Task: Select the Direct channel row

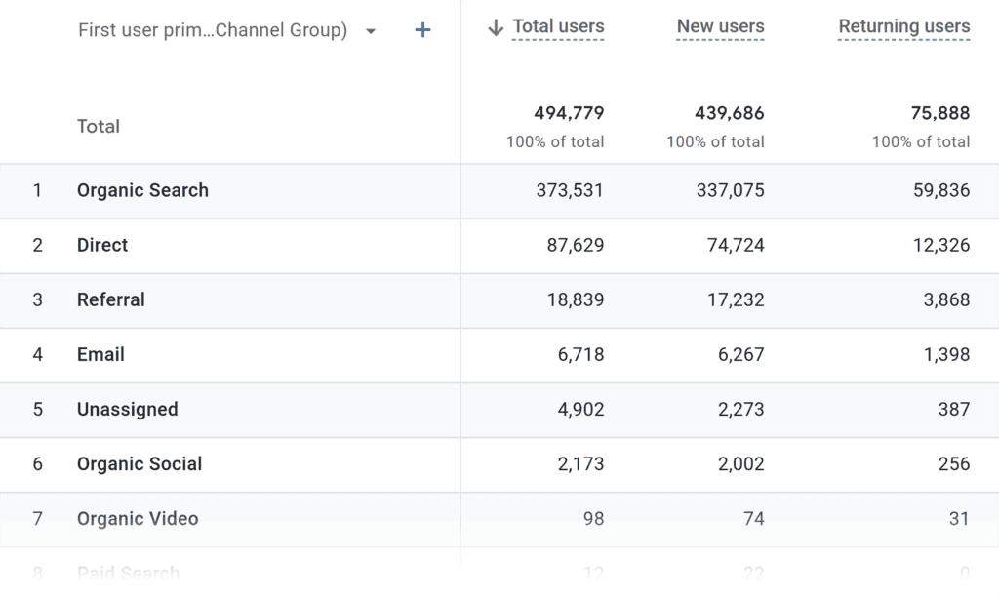Action: pos(102,245)
